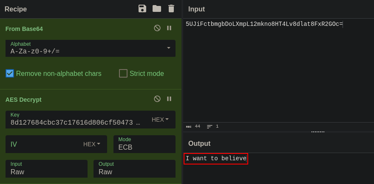Click the output text I want to believe
Image resolution: width=374 pixels, height=184 pixels.
pos(216,159)
